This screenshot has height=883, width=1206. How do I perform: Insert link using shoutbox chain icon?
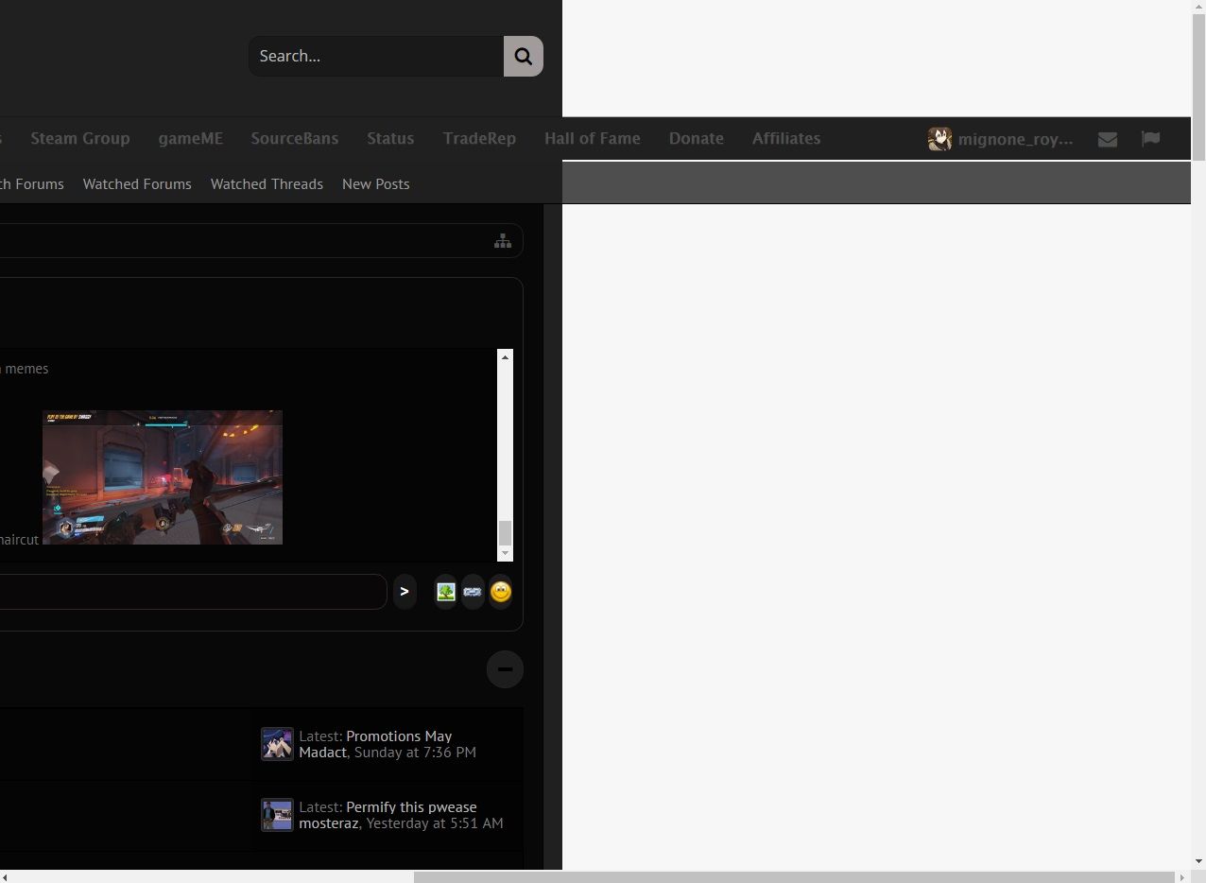(x=473, y=592)
